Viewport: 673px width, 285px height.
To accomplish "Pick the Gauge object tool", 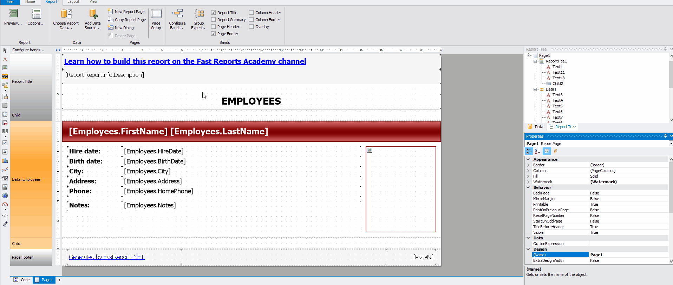I will tap(5, 204).
